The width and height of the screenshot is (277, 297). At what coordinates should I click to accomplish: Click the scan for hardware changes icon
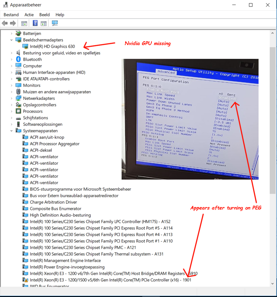[x=55, y=23]
